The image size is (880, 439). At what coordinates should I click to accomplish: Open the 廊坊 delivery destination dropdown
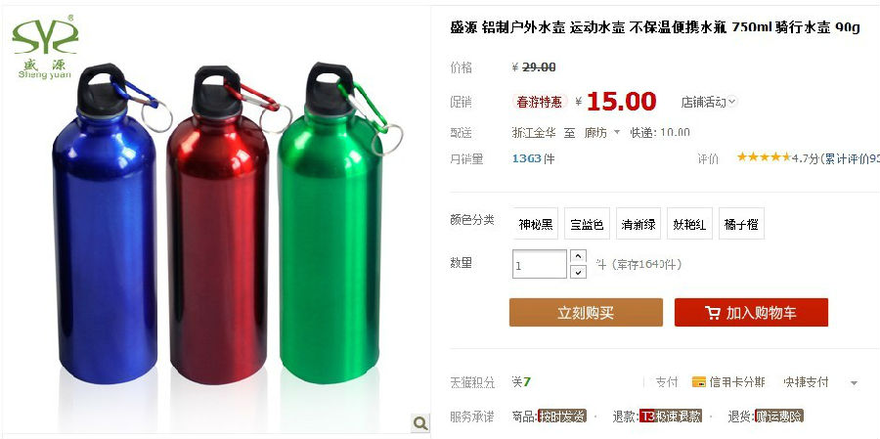click(602, 133)
